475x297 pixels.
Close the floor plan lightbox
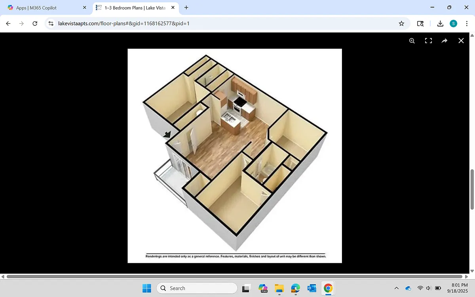(461, 40)
